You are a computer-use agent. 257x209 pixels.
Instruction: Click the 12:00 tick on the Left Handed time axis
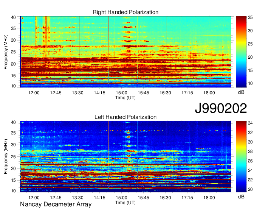tap(34, 198)
